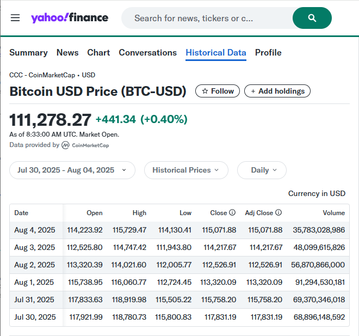Click high value 118,780.73
The image size is (359, 336).
(x=129, y=317)
